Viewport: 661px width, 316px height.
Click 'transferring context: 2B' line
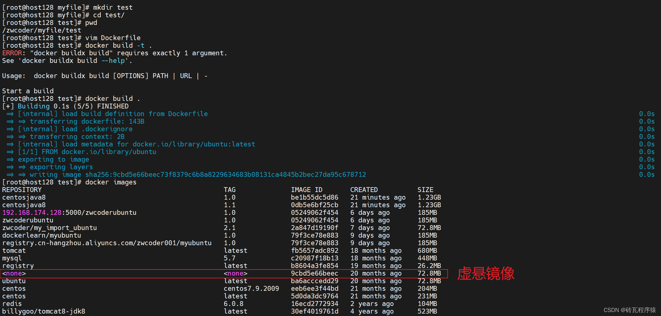click(x=65, y=136)
